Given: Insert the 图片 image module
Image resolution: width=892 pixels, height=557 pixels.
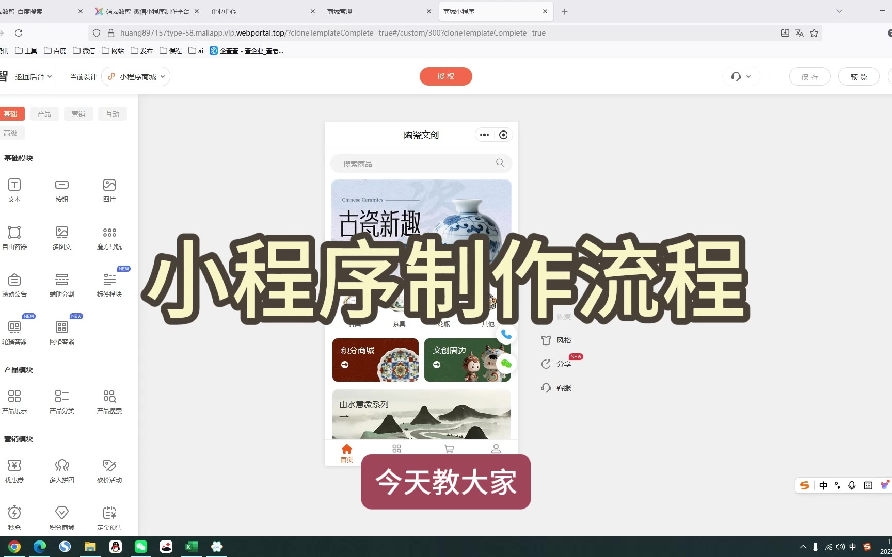Looking at the screenshot, I should (109, 190).
